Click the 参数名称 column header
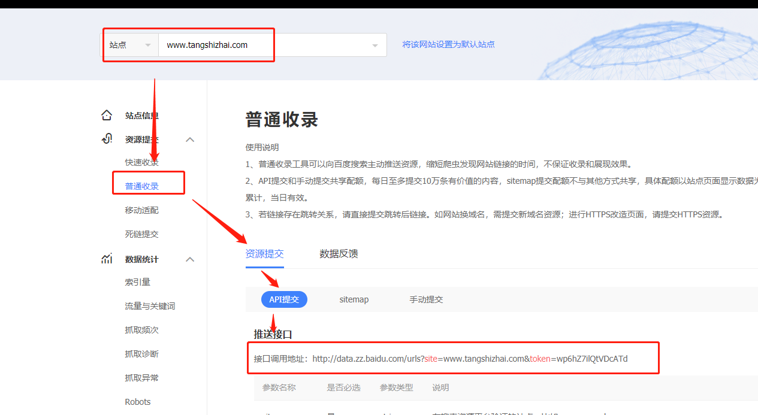758x415 pixels. coord(279,387)
